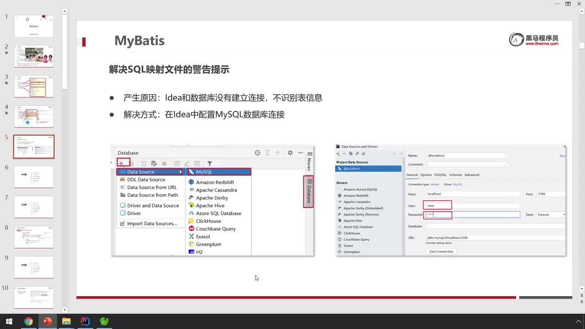Open green app icon on taskbar
The image size is (585, 329).
point(104,321)
